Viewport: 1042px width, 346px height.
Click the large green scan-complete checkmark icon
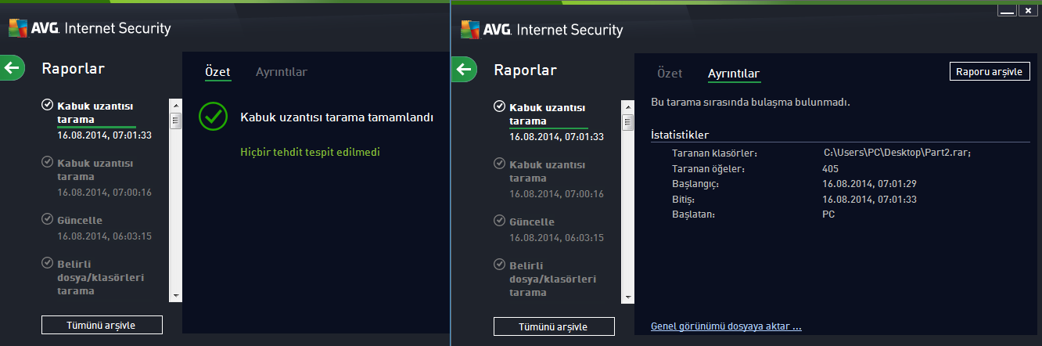pyautogui.click(x=213, y=116)
